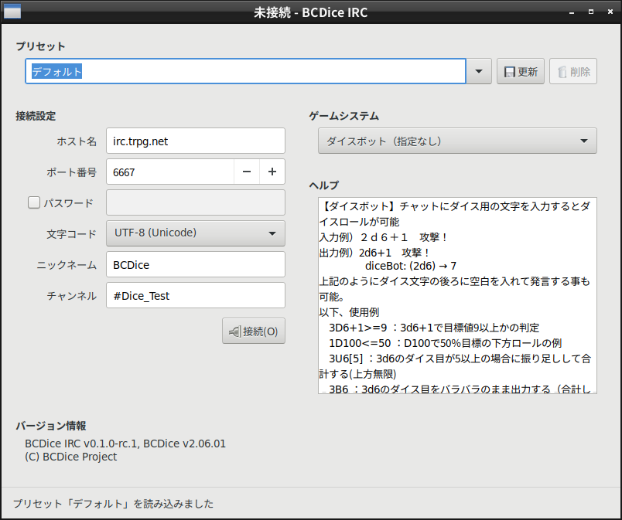Close the BCDice IRC window

click(610, 12)
